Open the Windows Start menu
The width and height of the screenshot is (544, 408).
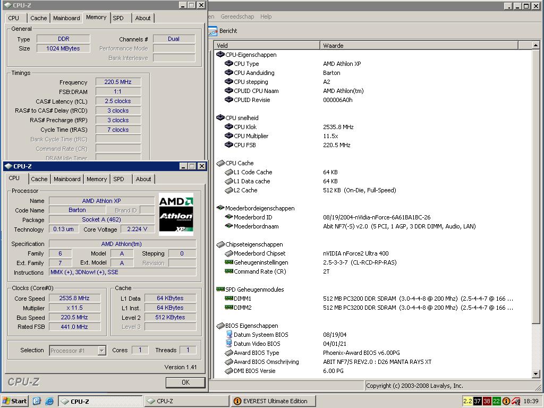coord(15,401)
